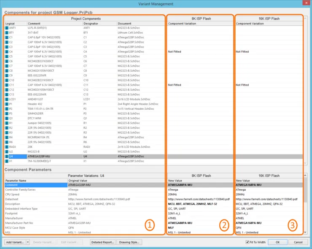Image resolution: width=312 pixels, height=249 pixels.
Task: Click the component icon beside ANT1
Action: (x=7, y=28)
